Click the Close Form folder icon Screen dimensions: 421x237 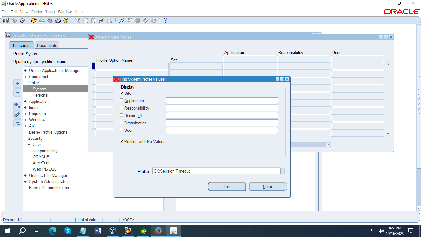(x=66, y=20)
